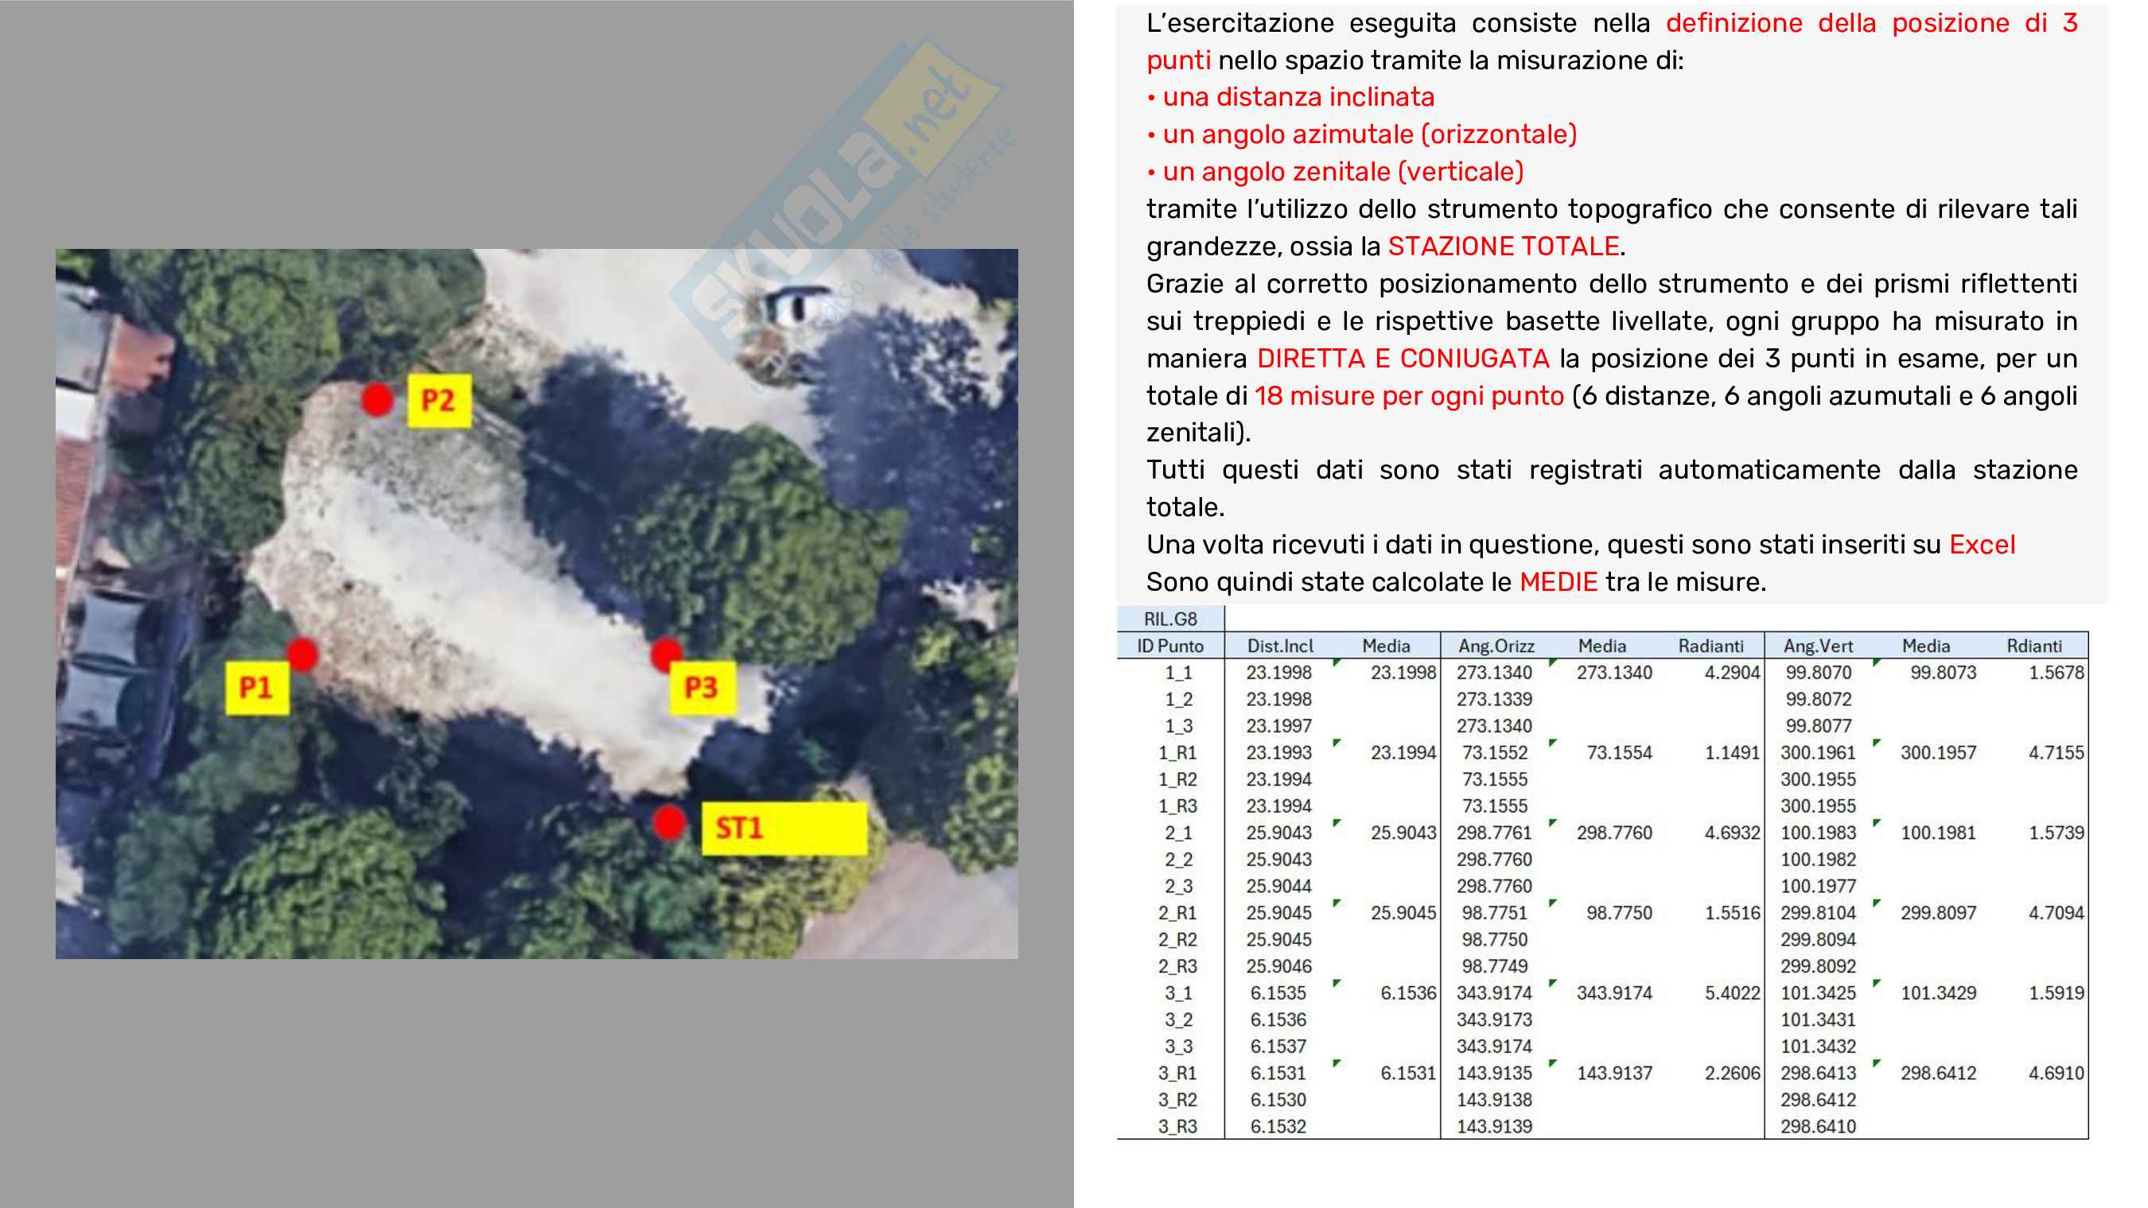Select the yellow P1 label
This screenshot has height=1208, width=2148.
(257, 688)
